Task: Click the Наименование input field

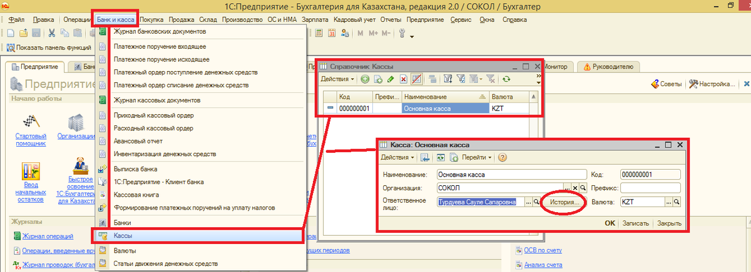Action: (511, 175)
